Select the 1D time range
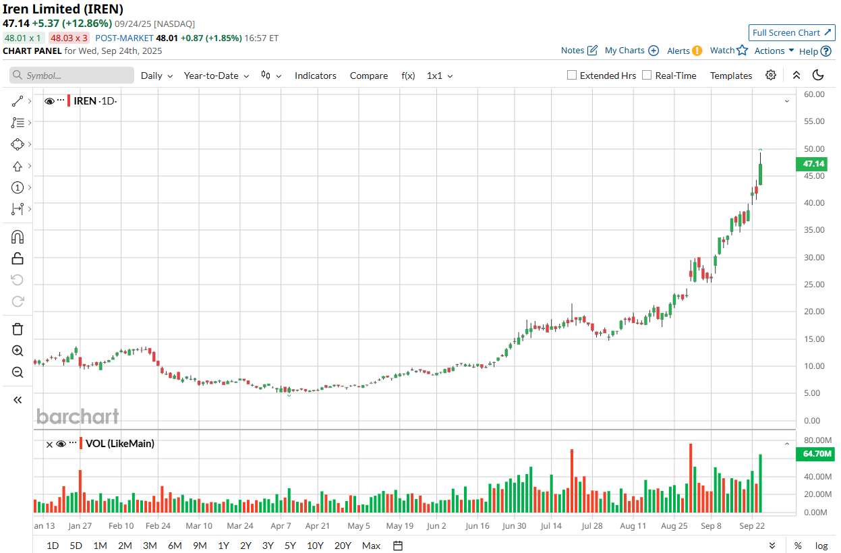This screenshot has height=553, width=841. click(53, 546)
